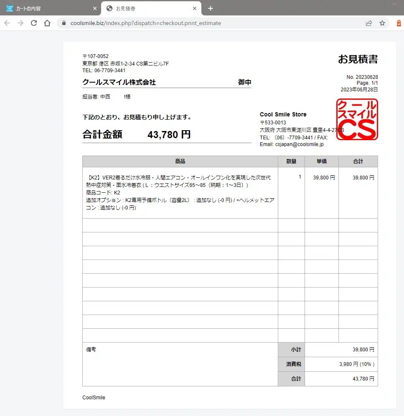Click the browser forward arrow
Image resolution: width=404 pixels, height=416 pixels.
pos(20,23)
